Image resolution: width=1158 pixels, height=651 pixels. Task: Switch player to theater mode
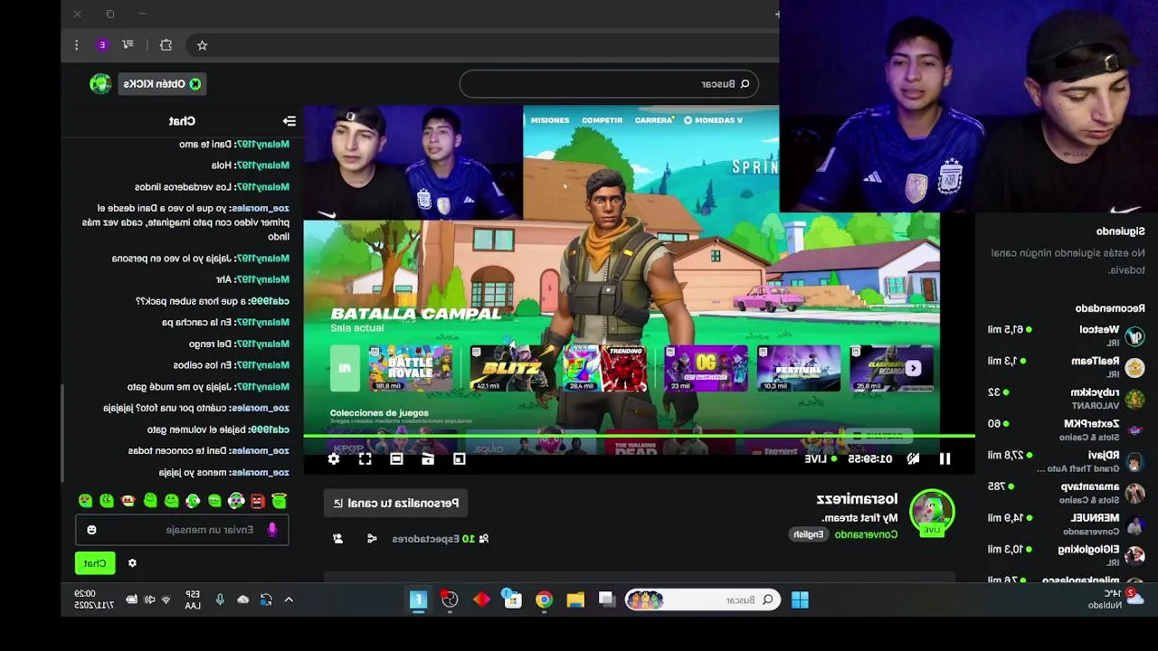[x=396, y=459]
